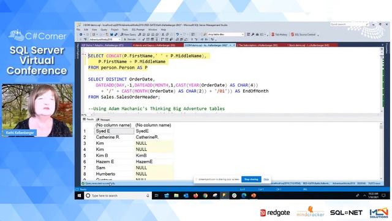392x221 pixels.
Task: Select row header number 5 in results
Action: coord(85,155)
